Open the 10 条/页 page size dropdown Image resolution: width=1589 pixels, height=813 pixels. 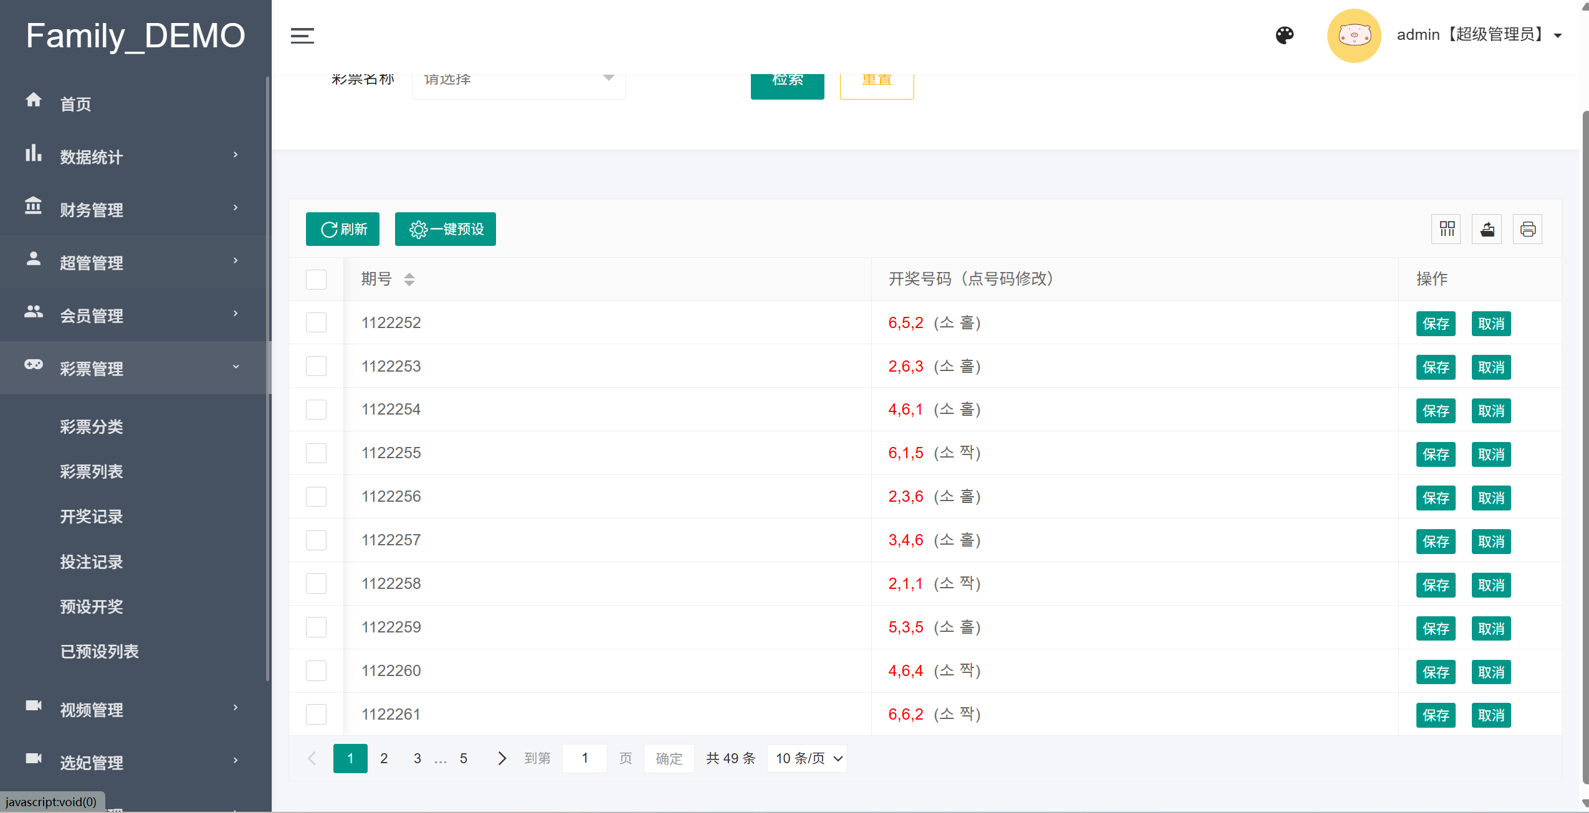(x=807, y=758)
